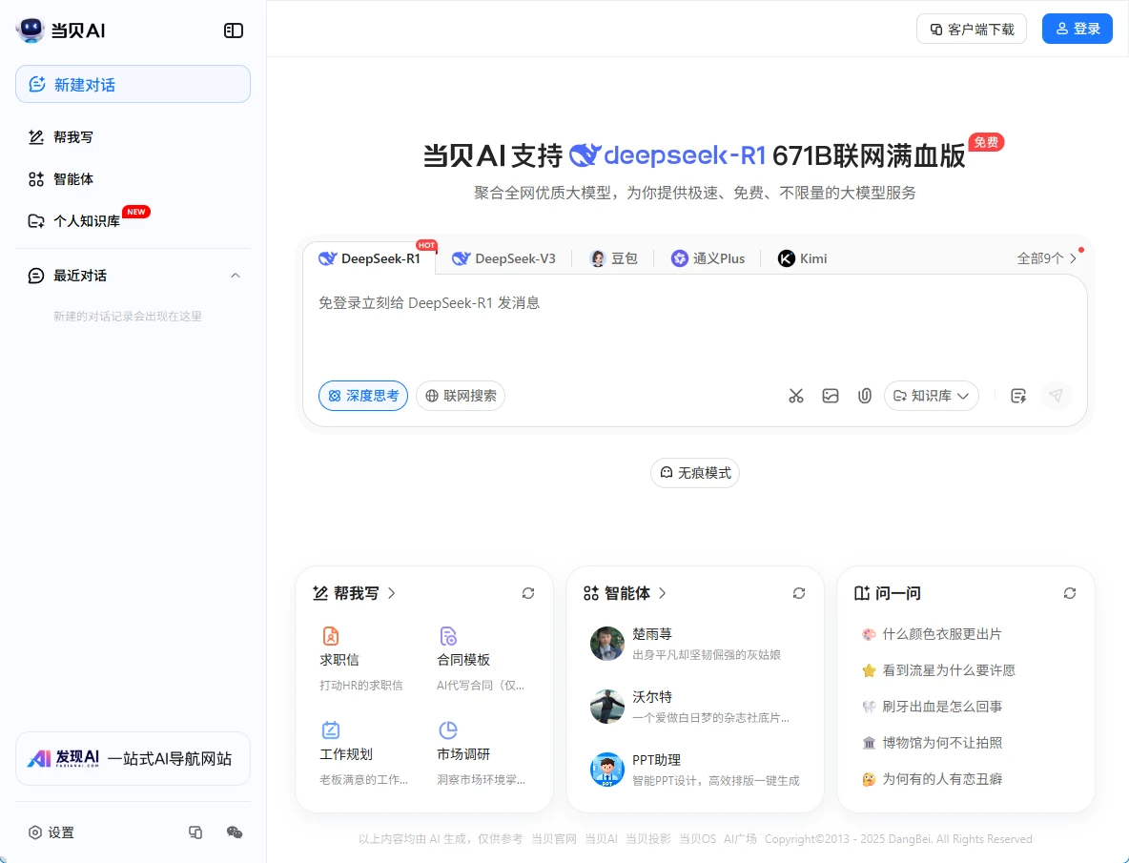Click the 客户端下载 download button

pyautogui.click(x=972, y=29)
